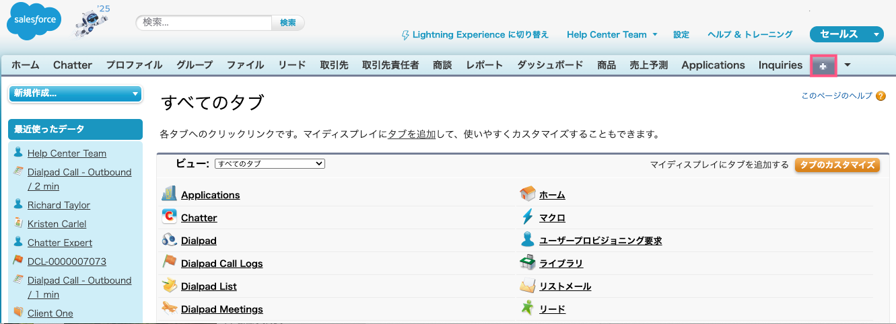896x324 pixels.
Task: Open the Kristen Carlel recent item
Action: (57, 224)
